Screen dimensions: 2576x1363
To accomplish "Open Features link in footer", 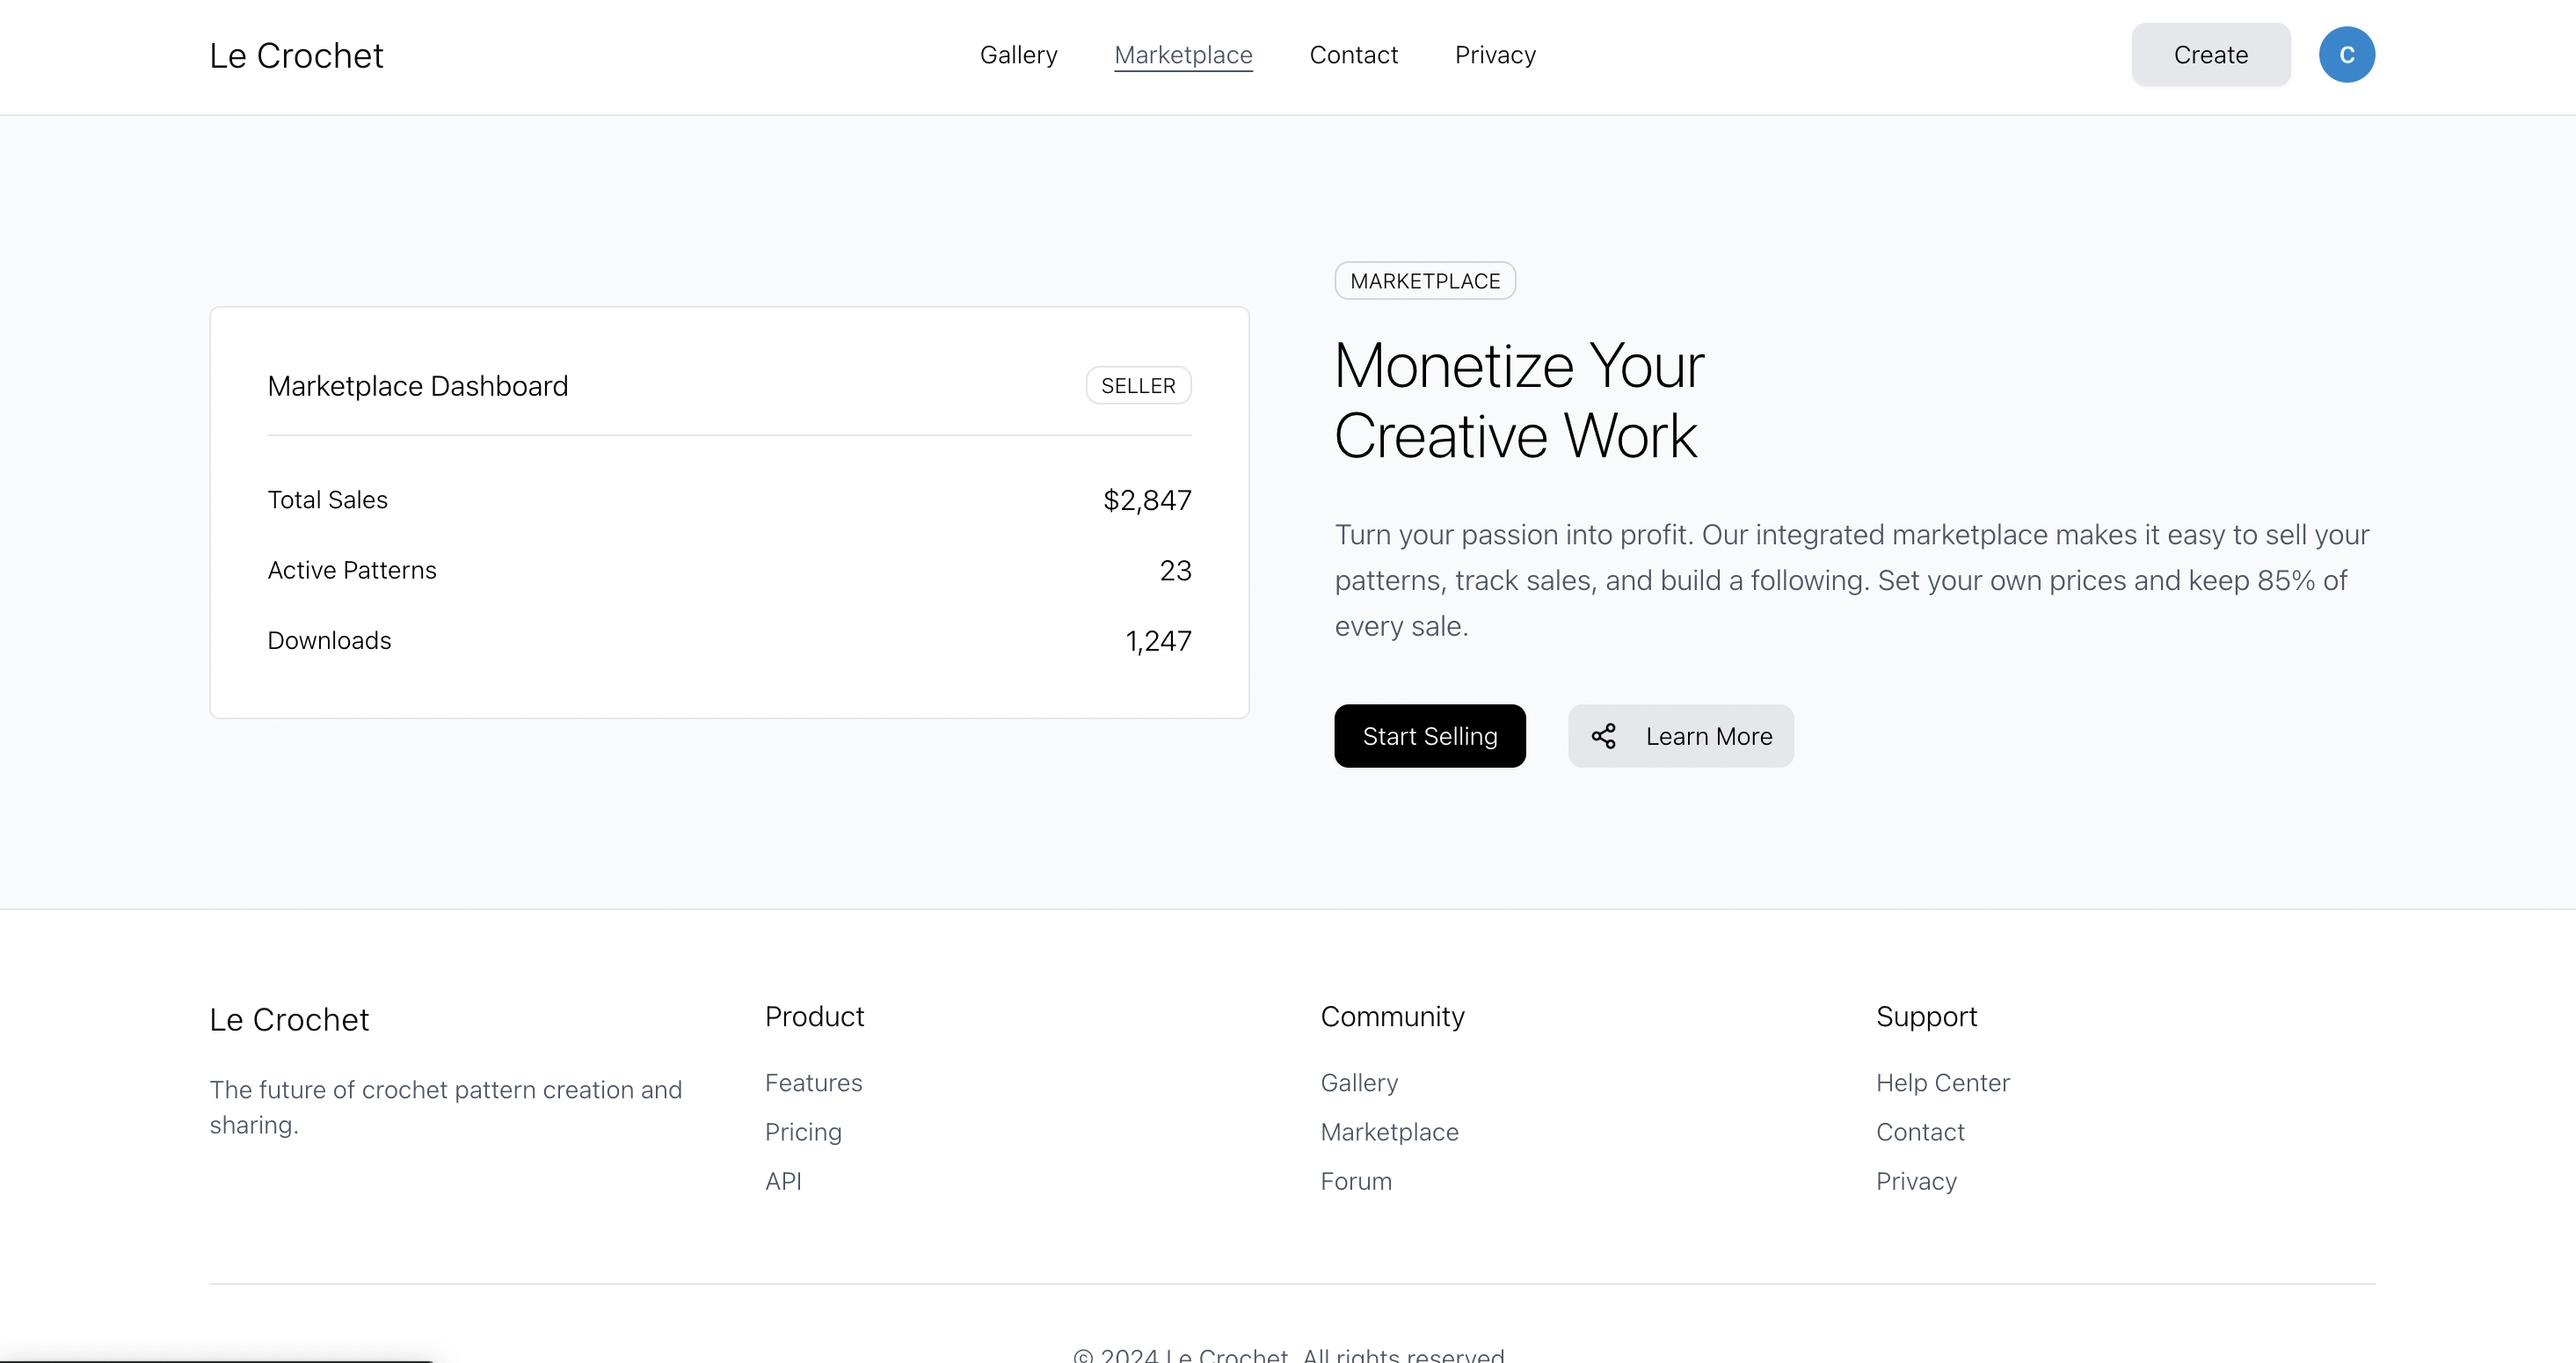I will tap(813, 1083).
